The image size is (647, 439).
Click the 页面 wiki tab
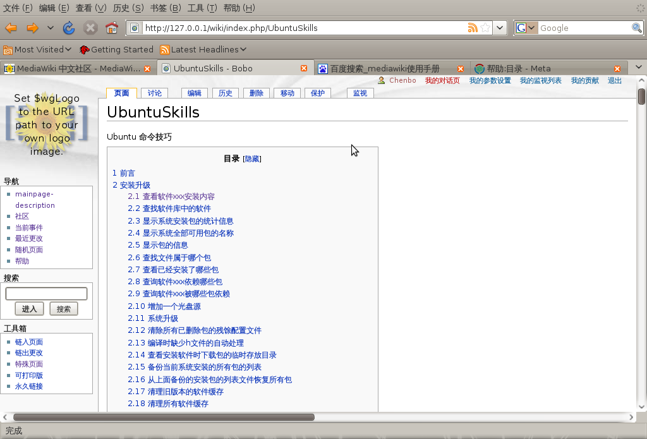pos(121,93)
